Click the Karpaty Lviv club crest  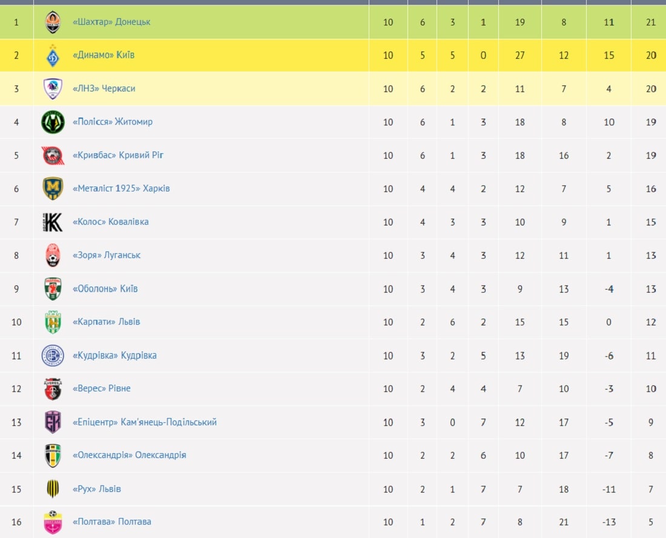coord(53,322)
